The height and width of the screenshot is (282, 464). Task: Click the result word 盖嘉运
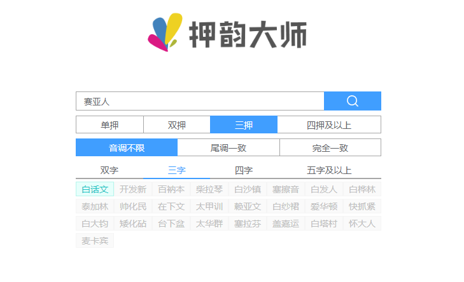[x=286, y=224]
